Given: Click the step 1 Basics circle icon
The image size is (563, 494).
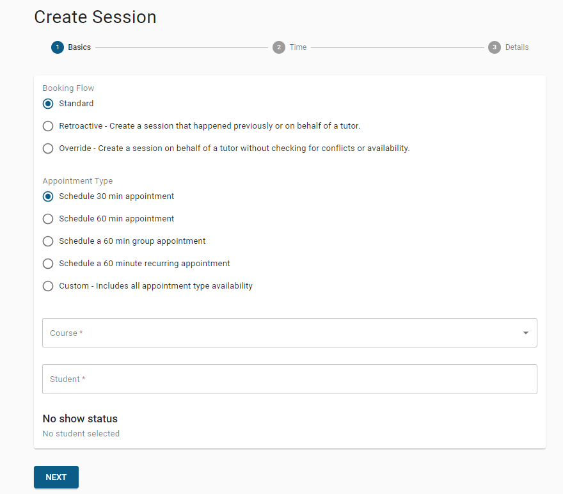Looking at the screenshot, I should 58,47.
